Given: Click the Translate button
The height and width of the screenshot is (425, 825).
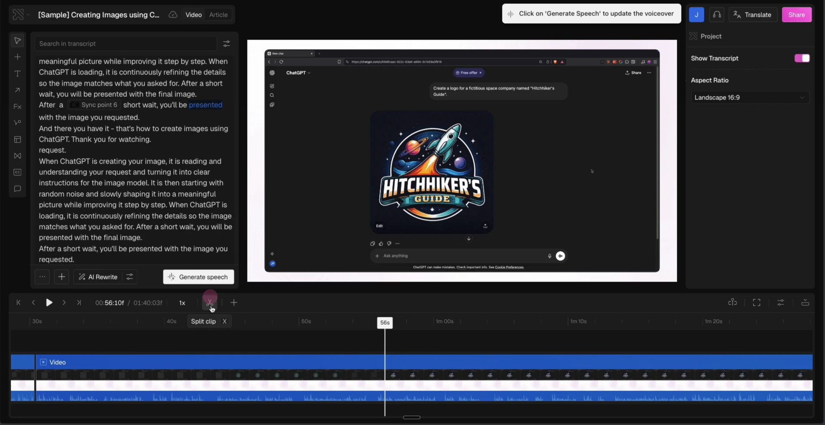Looking at the screenshot, I should [x=753, y=15].
